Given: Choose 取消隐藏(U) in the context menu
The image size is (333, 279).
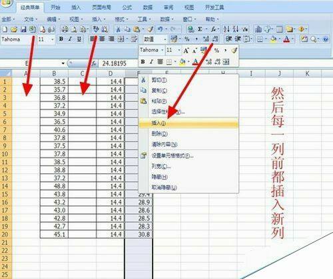Looking at the screenshot, I should point(188,188).
